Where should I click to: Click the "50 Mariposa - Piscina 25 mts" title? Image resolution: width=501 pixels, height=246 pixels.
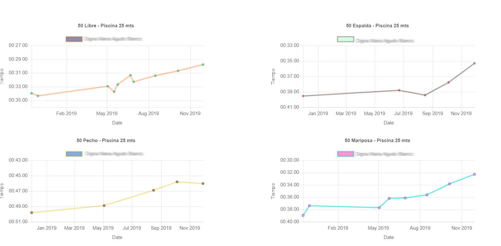pyautogui.click(x=377, y=140)
